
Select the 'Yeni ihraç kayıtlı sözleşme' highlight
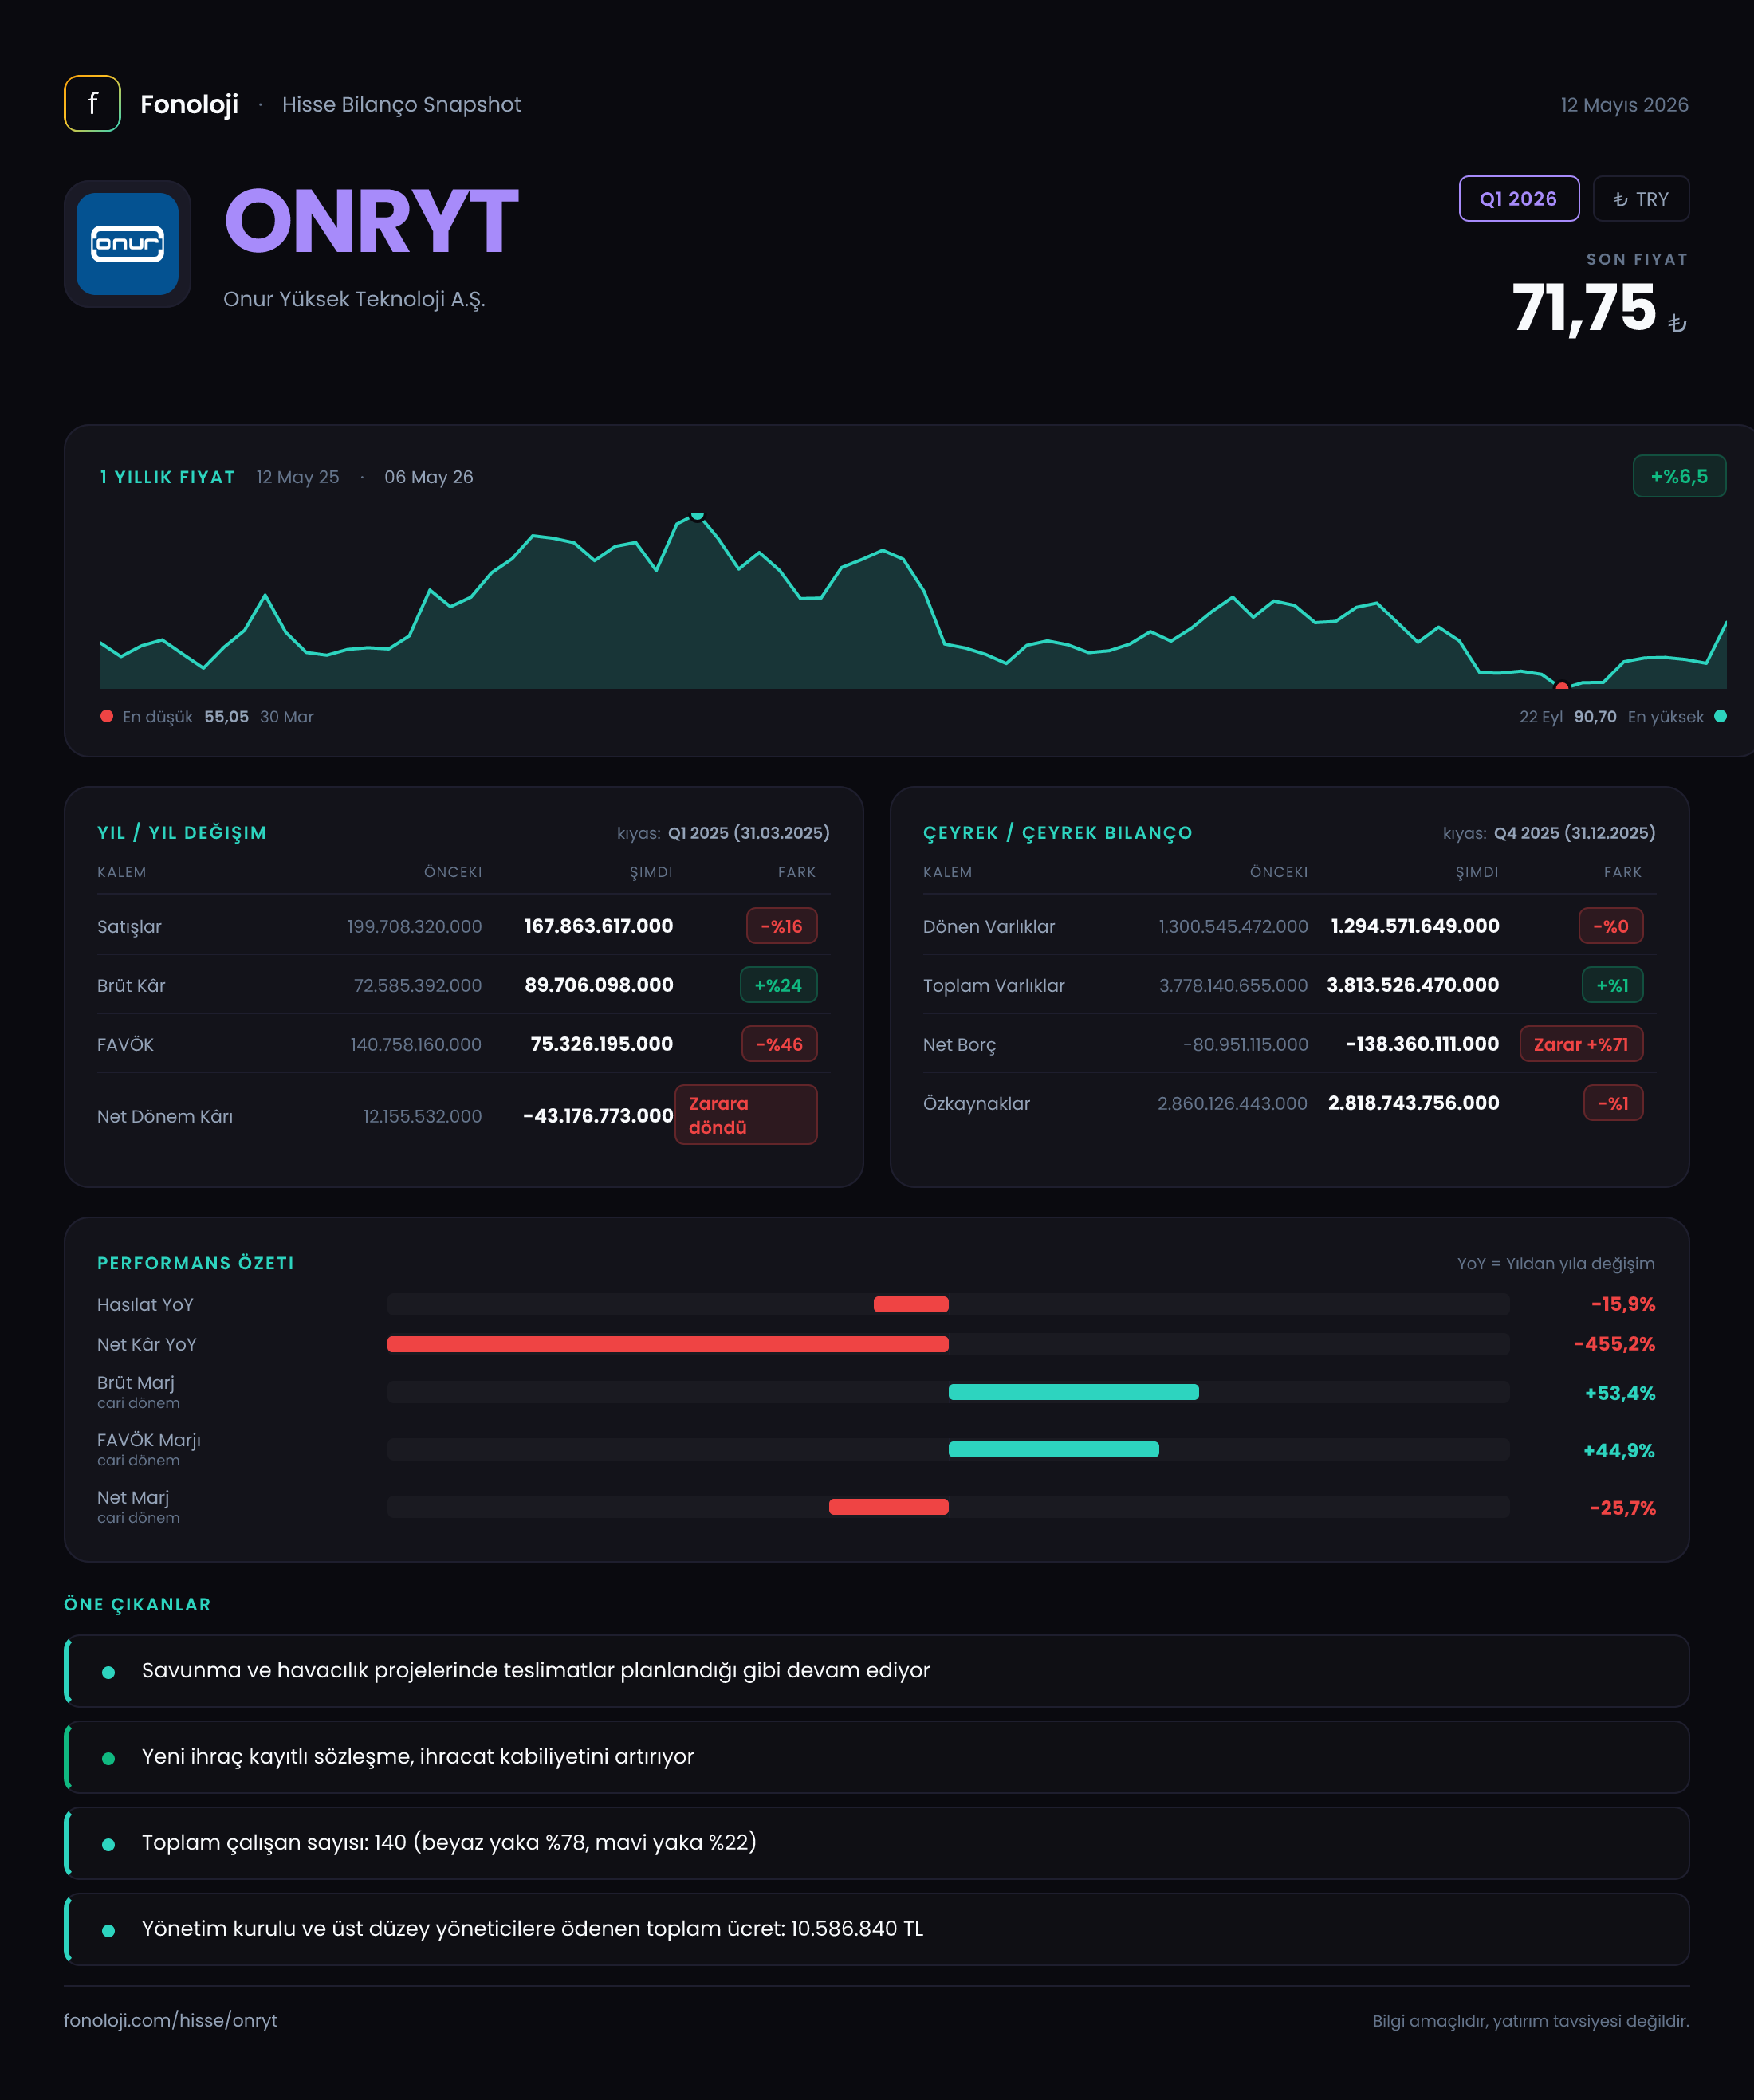877,1757
